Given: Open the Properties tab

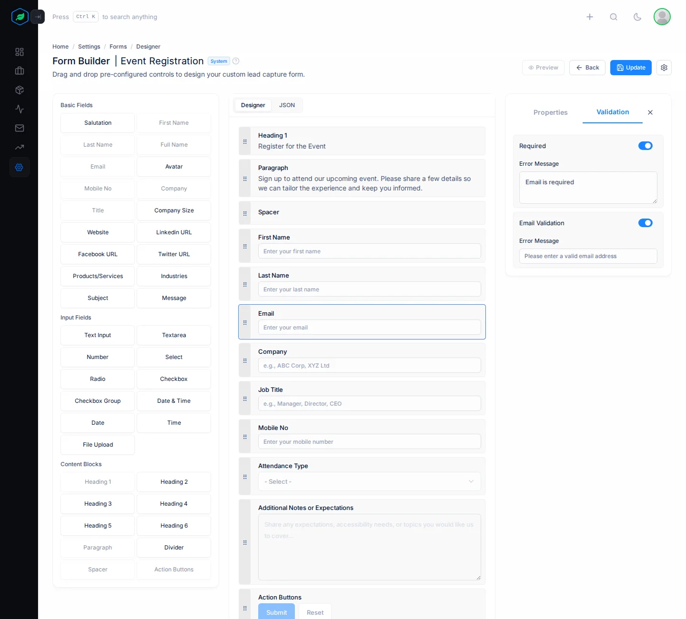Looking at the screenshot, I should pyautogui.click(x=550, y=112).
